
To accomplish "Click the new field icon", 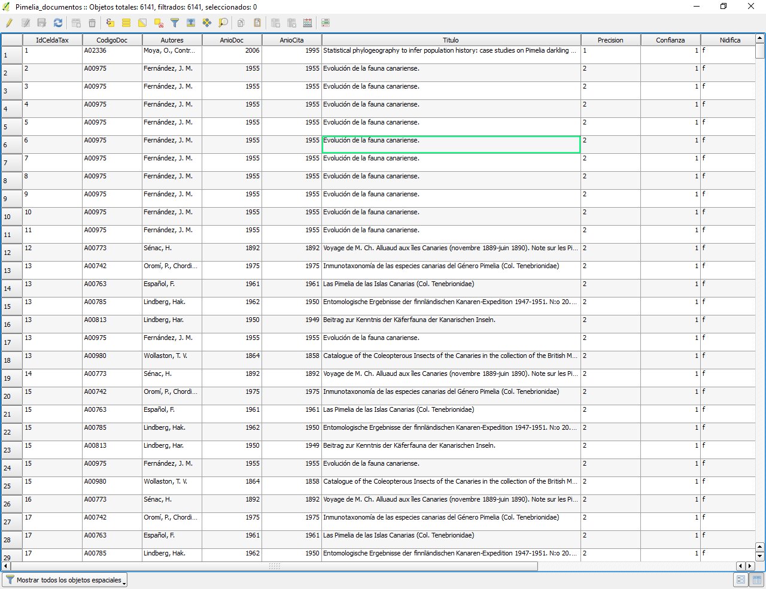I will pos(275,23).
